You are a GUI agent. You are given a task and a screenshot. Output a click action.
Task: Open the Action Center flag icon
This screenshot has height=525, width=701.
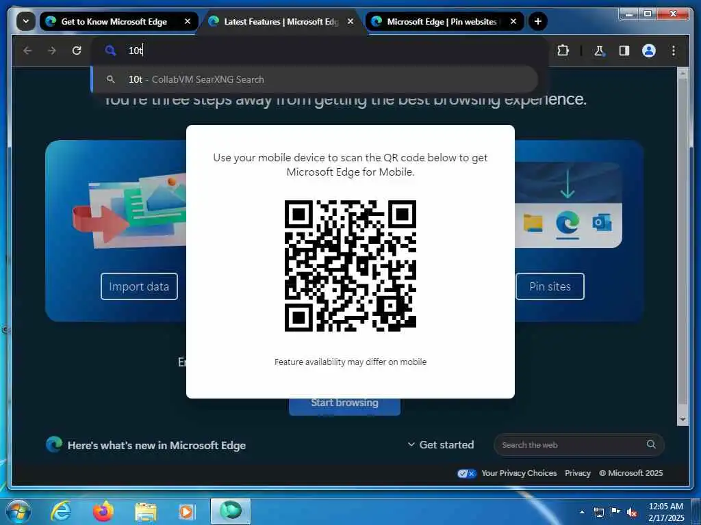pos(615,512)
